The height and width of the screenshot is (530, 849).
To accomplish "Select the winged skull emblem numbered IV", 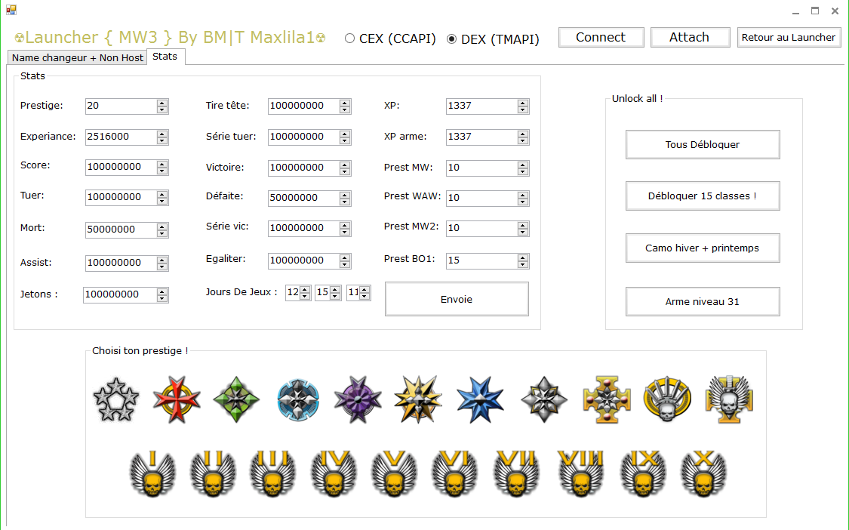I will coord(334,473).
